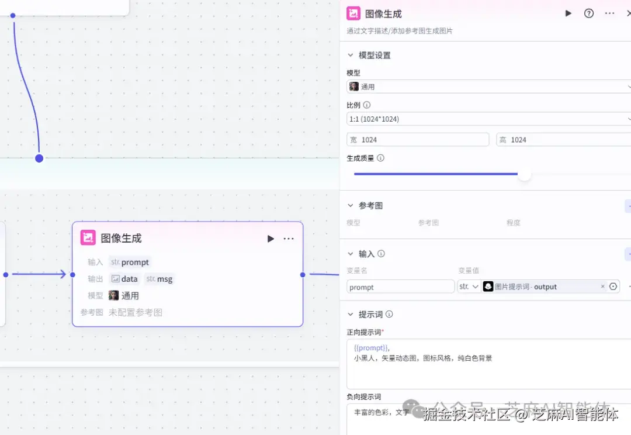Click the pink icon on the canvas 图像生成 node
This screenshot has width=631, height=435.
click(88, 237)
